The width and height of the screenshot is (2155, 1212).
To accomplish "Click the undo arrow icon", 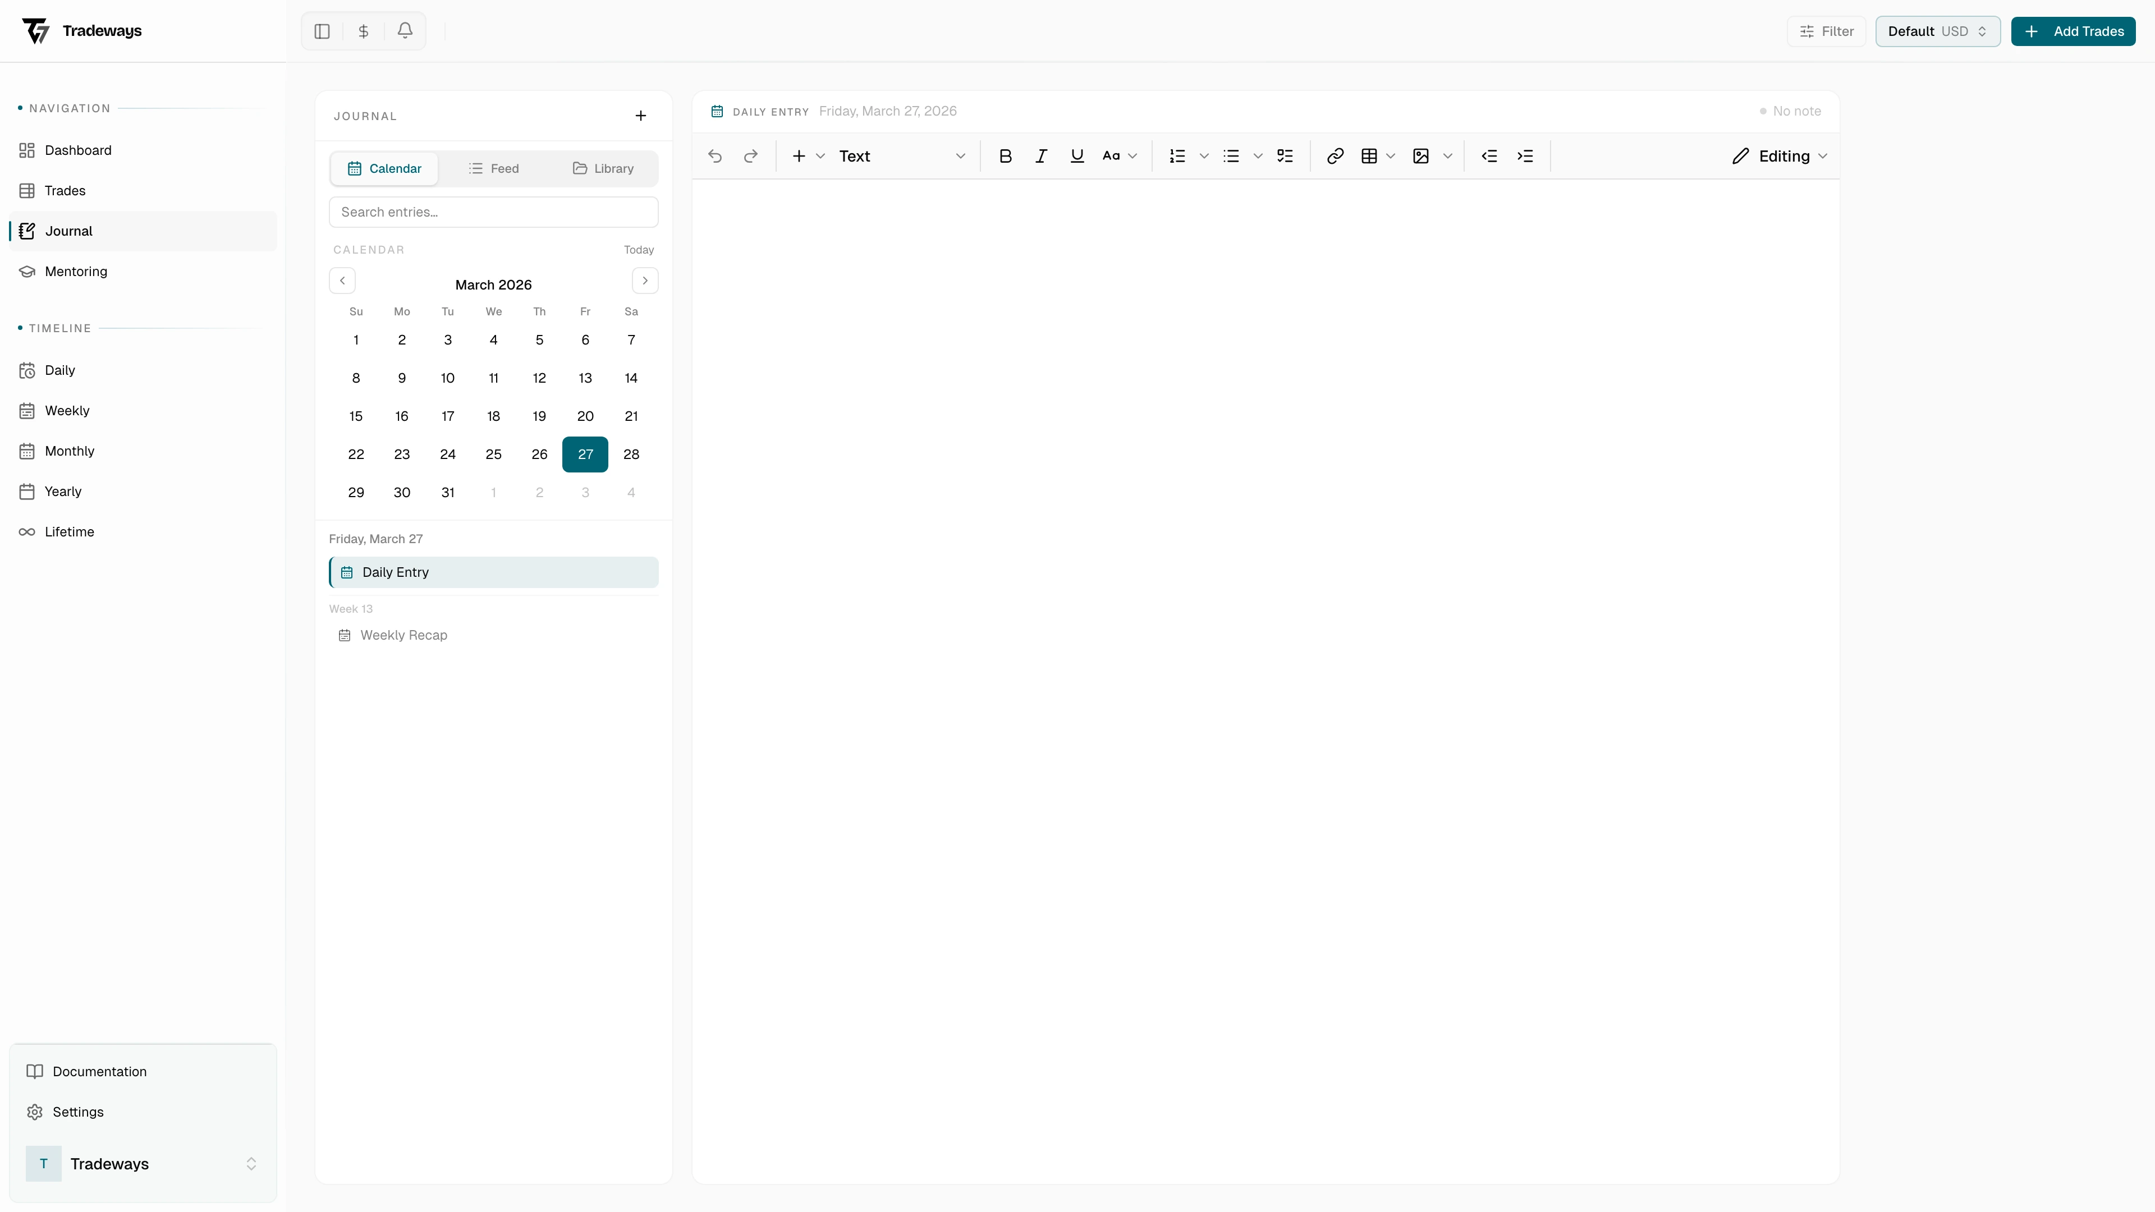I will click(714, 155).
